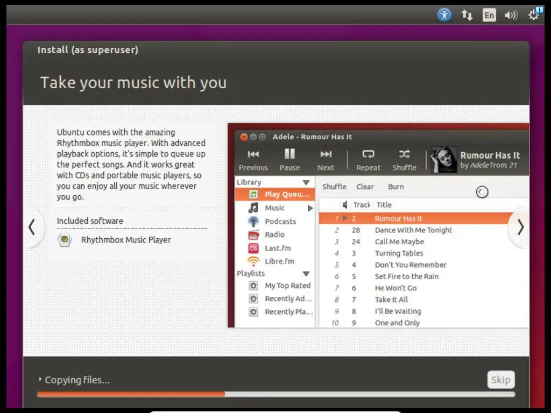Select Libre.fm in the sidebar
Screen dimensions: 551x413
275,261
